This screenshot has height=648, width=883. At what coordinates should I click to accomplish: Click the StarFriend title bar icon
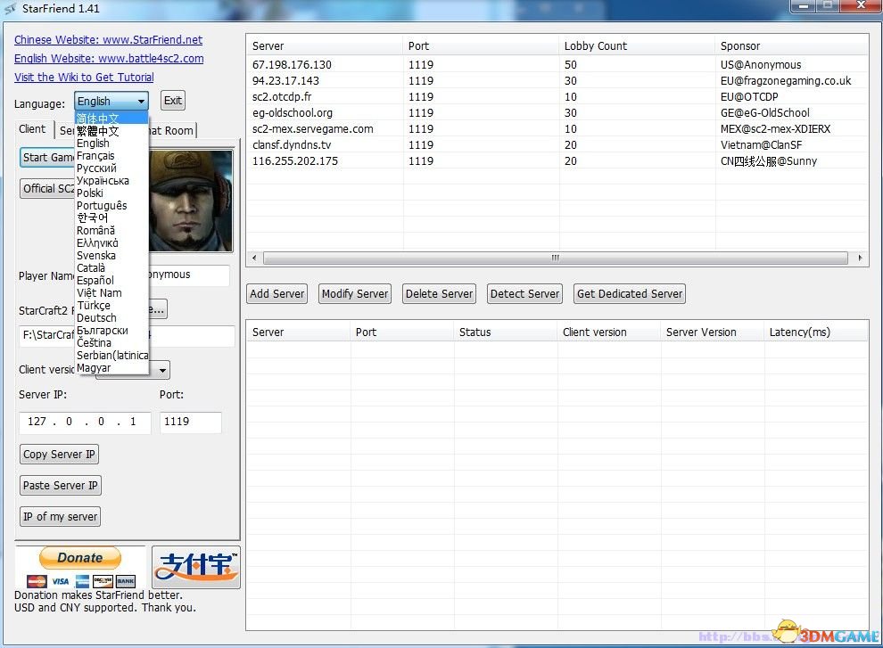tap(9, 9)
